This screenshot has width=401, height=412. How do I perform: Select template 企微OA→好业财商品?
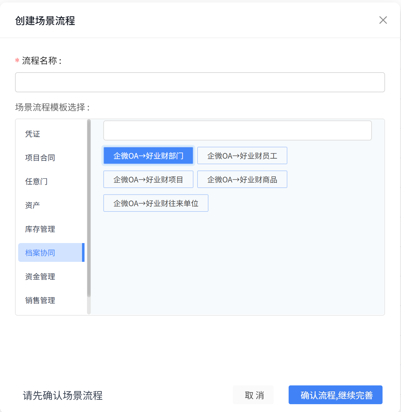(242, 180)
